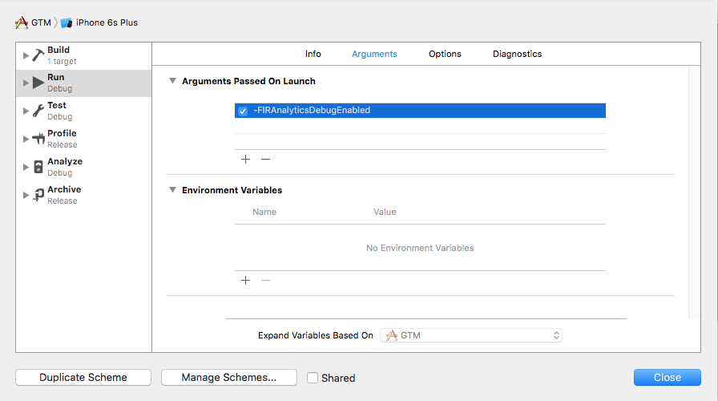
Task: Select the -FIRAnalyticsDebugEnabled argument text
Action: tap(312, 111)
